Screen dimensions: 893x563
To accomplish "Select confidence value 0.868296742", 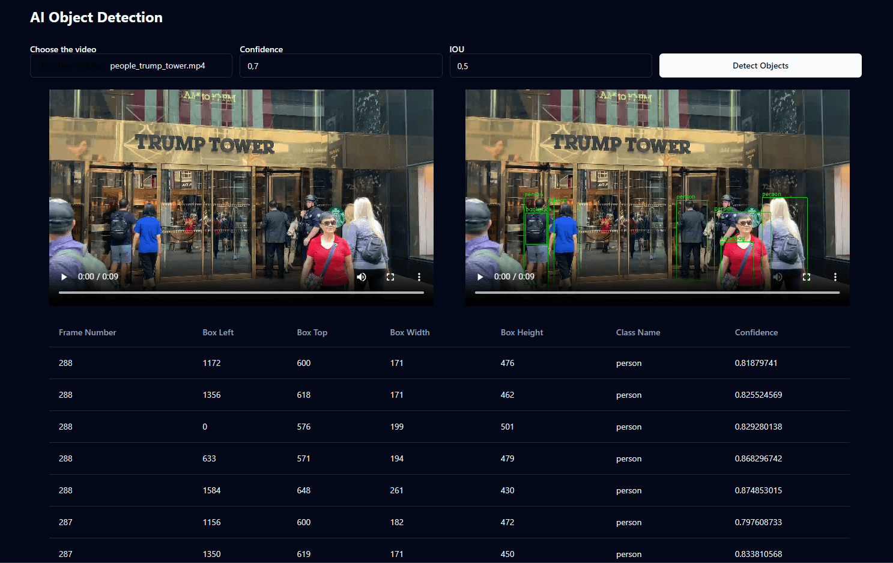I will click(758, 458).
